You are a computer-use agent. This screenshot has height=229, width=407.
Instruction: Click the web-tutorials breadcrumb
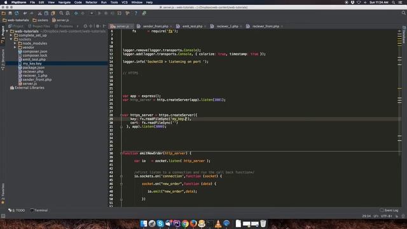click(x=16, y=20)
